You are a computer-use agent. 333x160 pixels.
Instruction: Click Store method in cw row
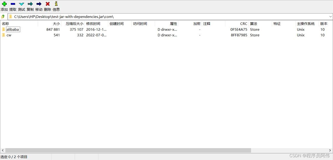click(x=255, y=35)
